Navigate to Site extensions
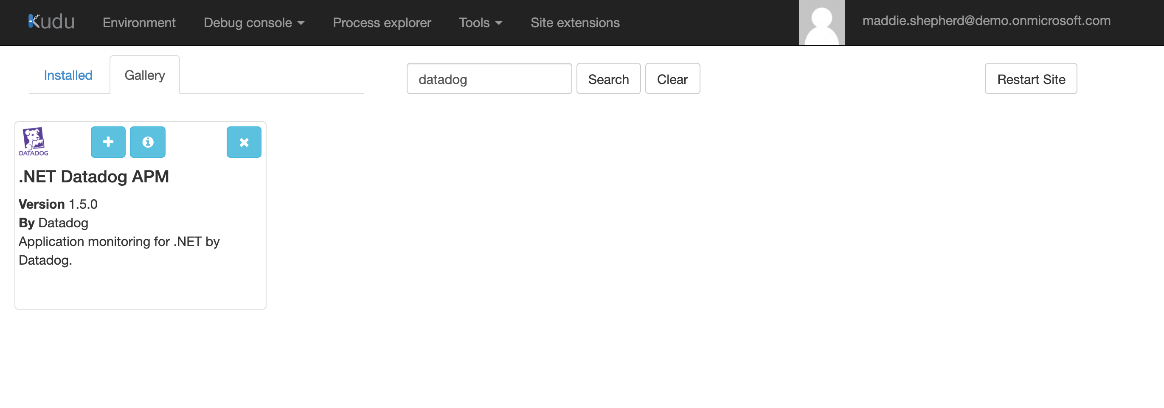1164x408 pixels. pos(575,22)
